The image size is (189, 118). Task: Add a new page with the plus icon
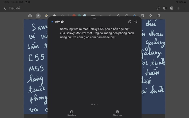[x=178, y=8]
